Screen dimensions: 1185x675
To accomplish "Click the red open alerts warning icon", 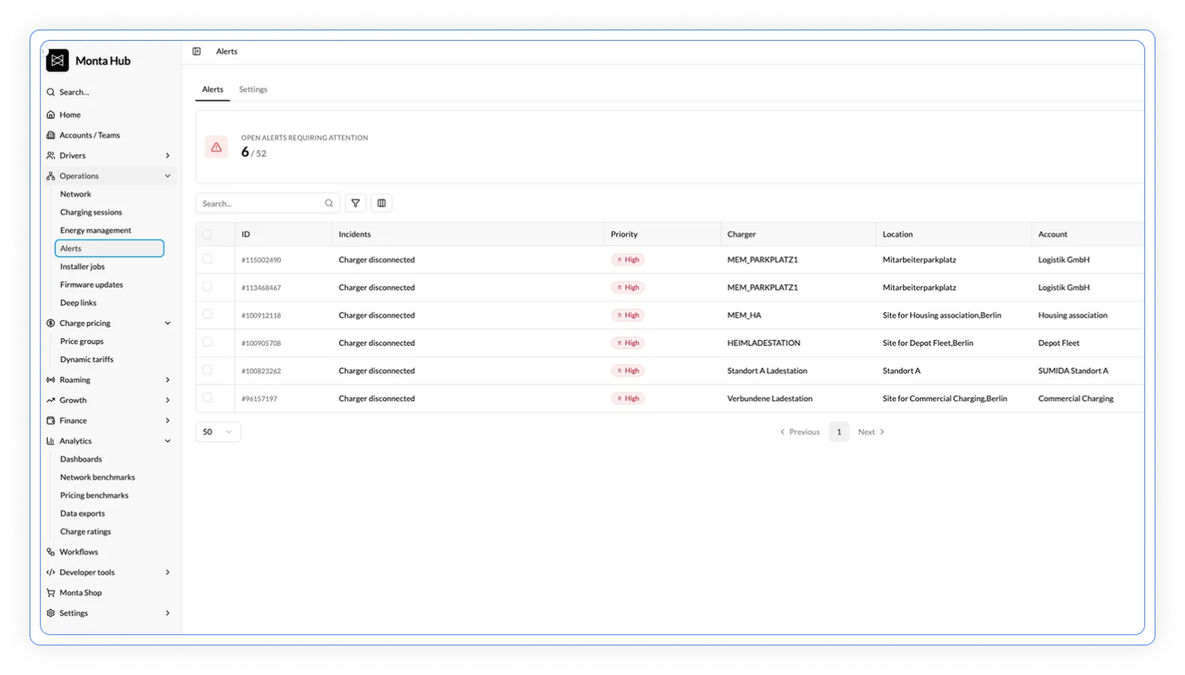I will click(x=216, y=147).
